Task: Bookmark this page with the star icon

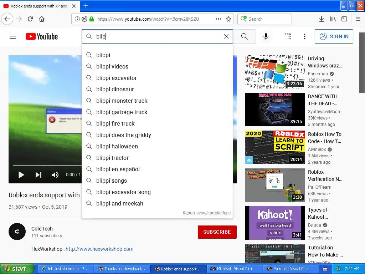Action: 228,19
